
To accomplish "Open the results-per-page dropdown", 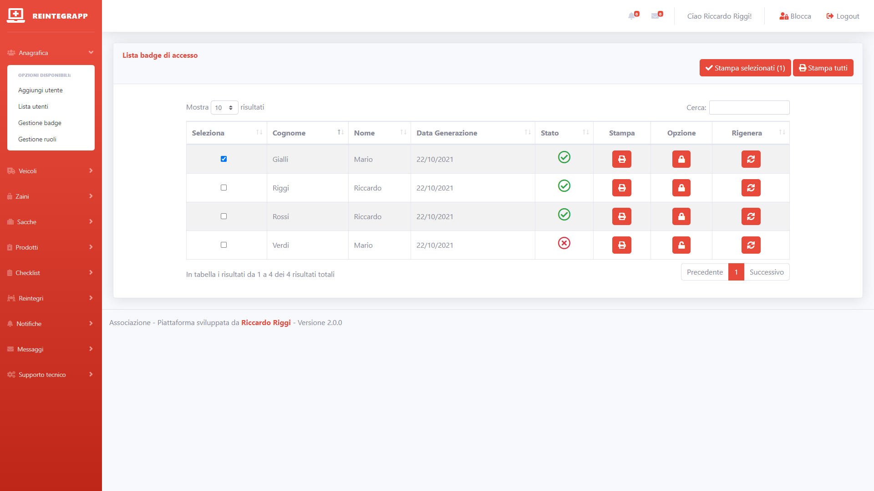I will coord(224,108).
